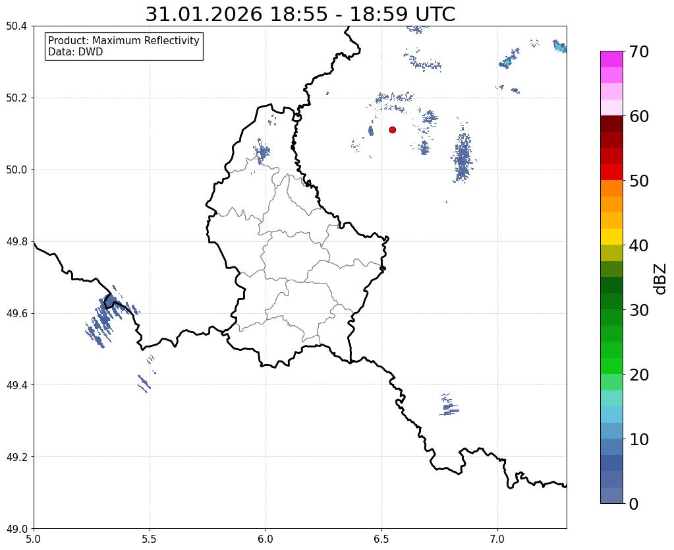The width and height of the screenshot is (674, 550).
Task: Click the 'dBZ' colorbar axis label
Action: (661, 279)
